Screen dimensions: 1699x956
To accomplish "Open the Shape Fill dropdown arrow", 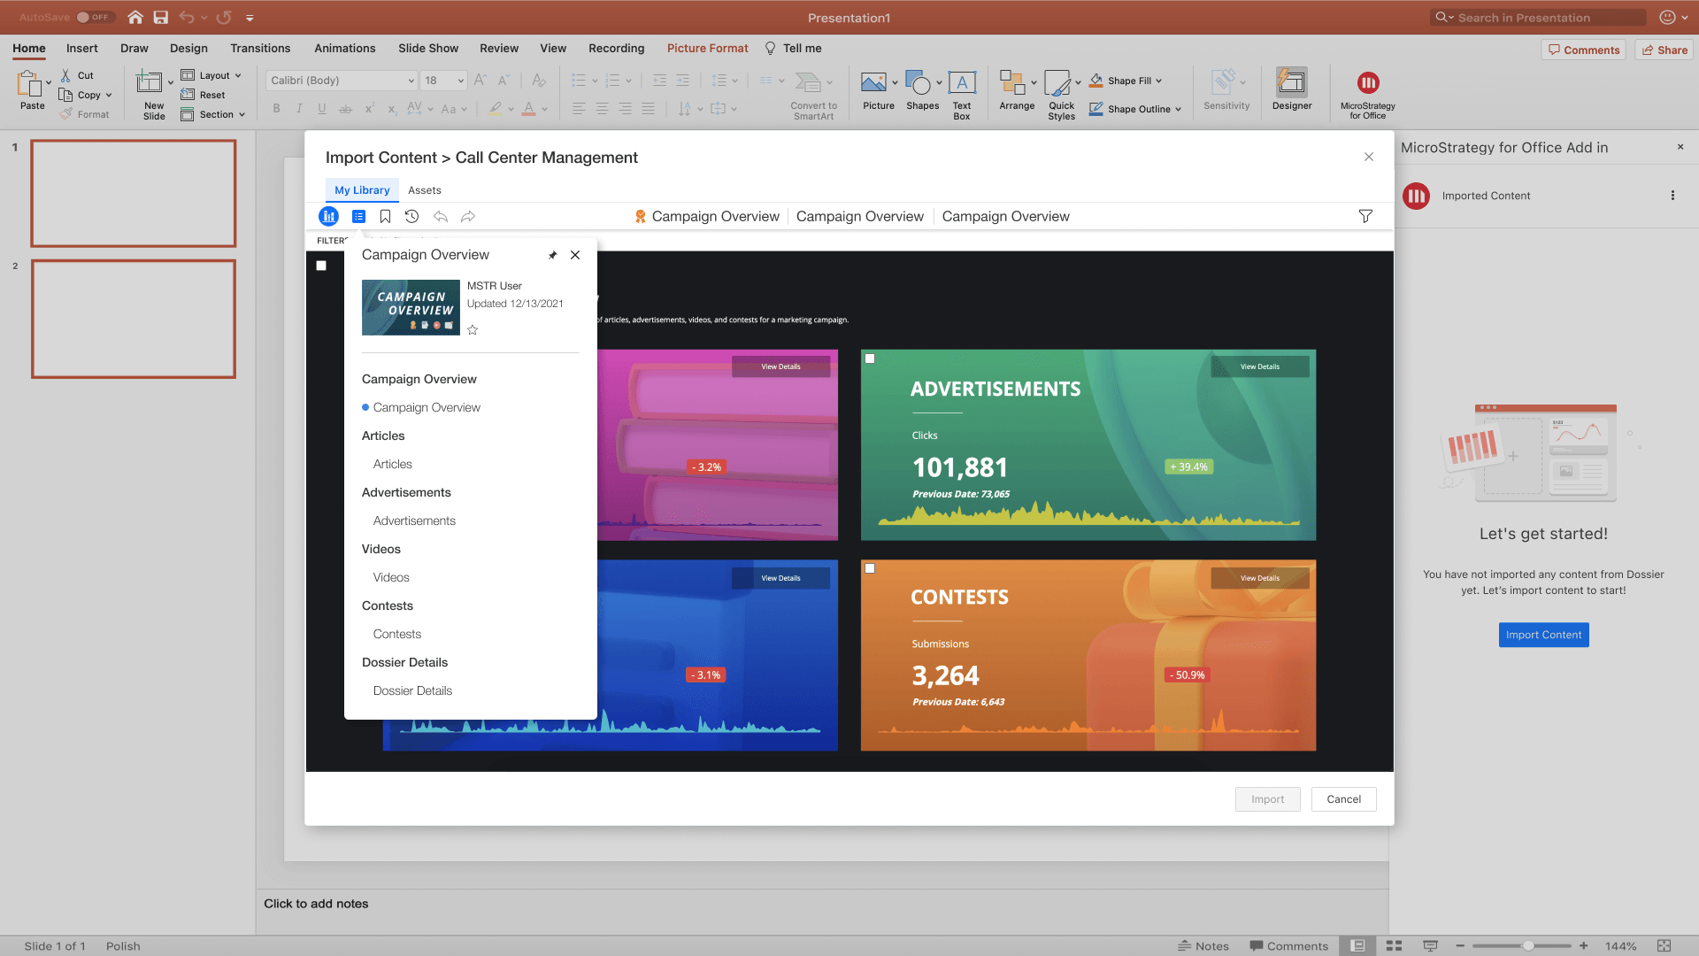I will (x=1158, y=81).
